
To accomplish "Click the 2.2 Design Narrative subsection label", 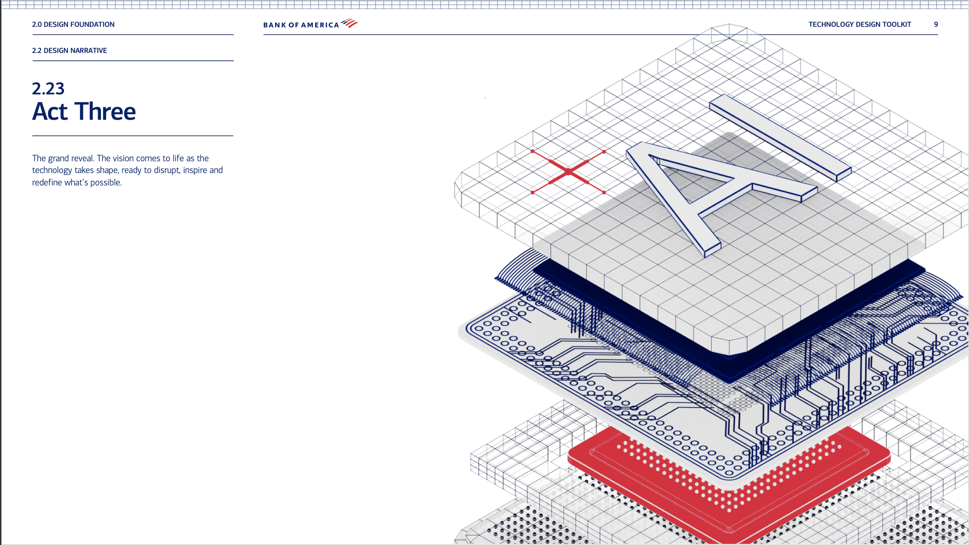I will tap(69, 51).
